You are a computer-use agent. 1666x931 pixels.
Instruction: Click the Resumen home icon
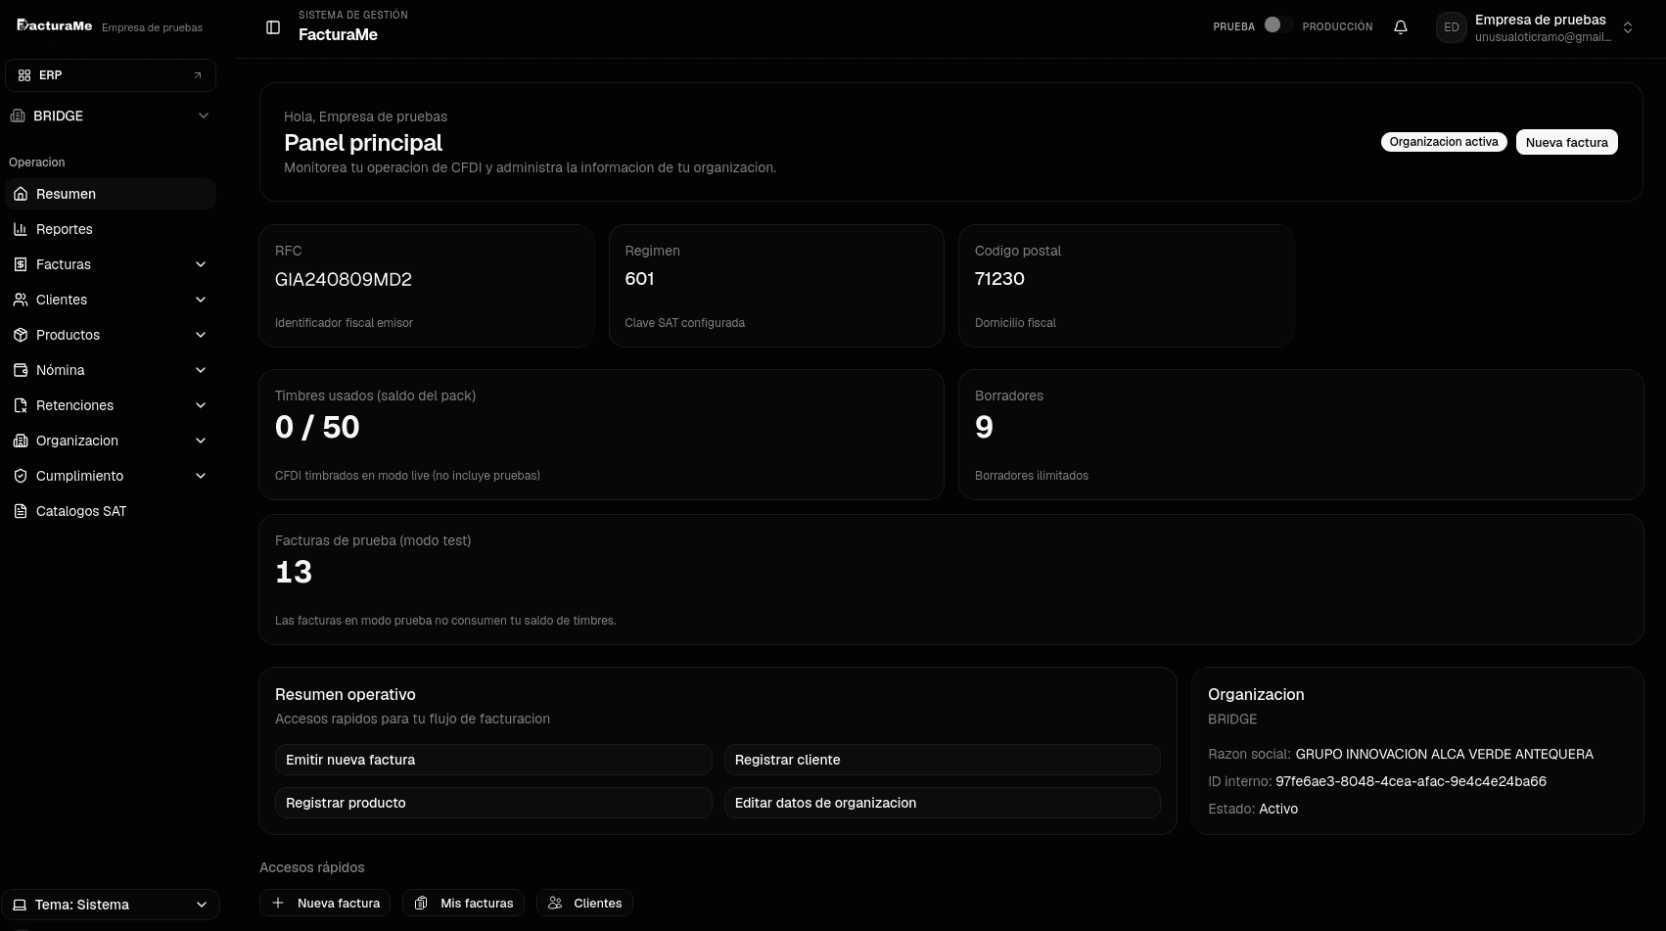click(21, 194)
